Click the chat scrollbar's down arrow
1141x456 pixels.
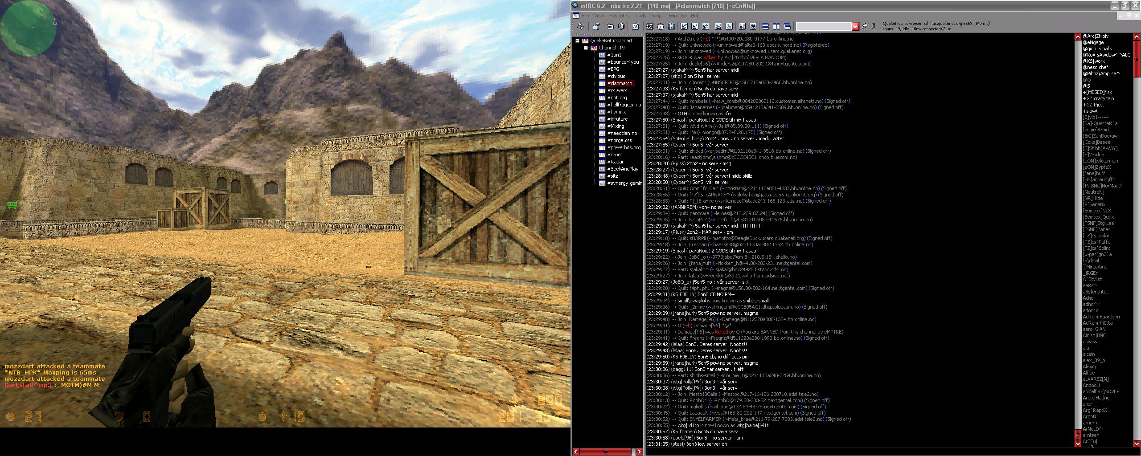[1078, 444]
